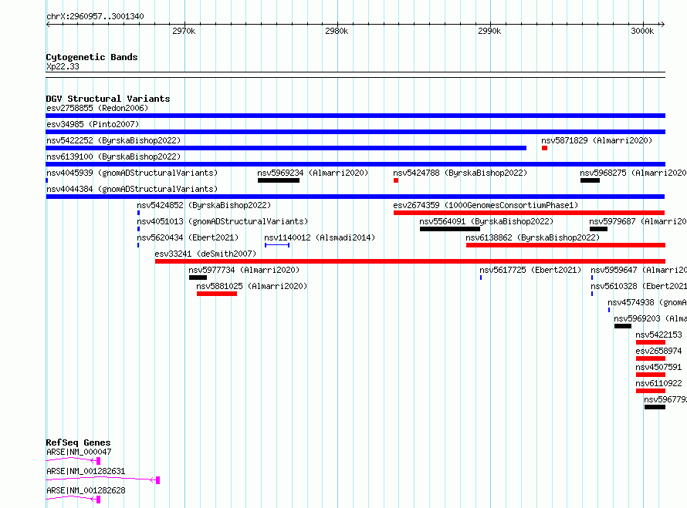Click the black nsv5969203 variant bar
The height and width of the screenshot is (508, 687).
pos(623,326)
